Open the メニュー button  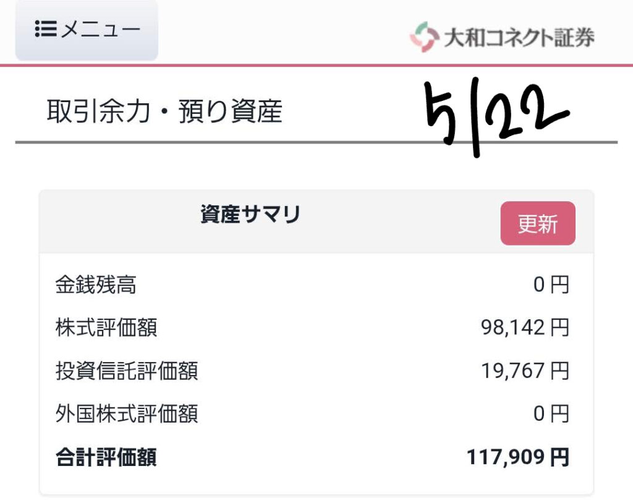[87, 30]
